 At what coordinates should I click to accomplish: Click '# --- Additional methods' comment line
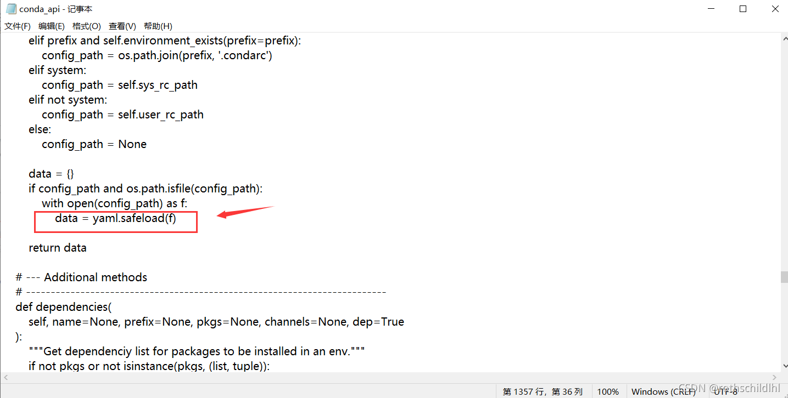point(81,277)
